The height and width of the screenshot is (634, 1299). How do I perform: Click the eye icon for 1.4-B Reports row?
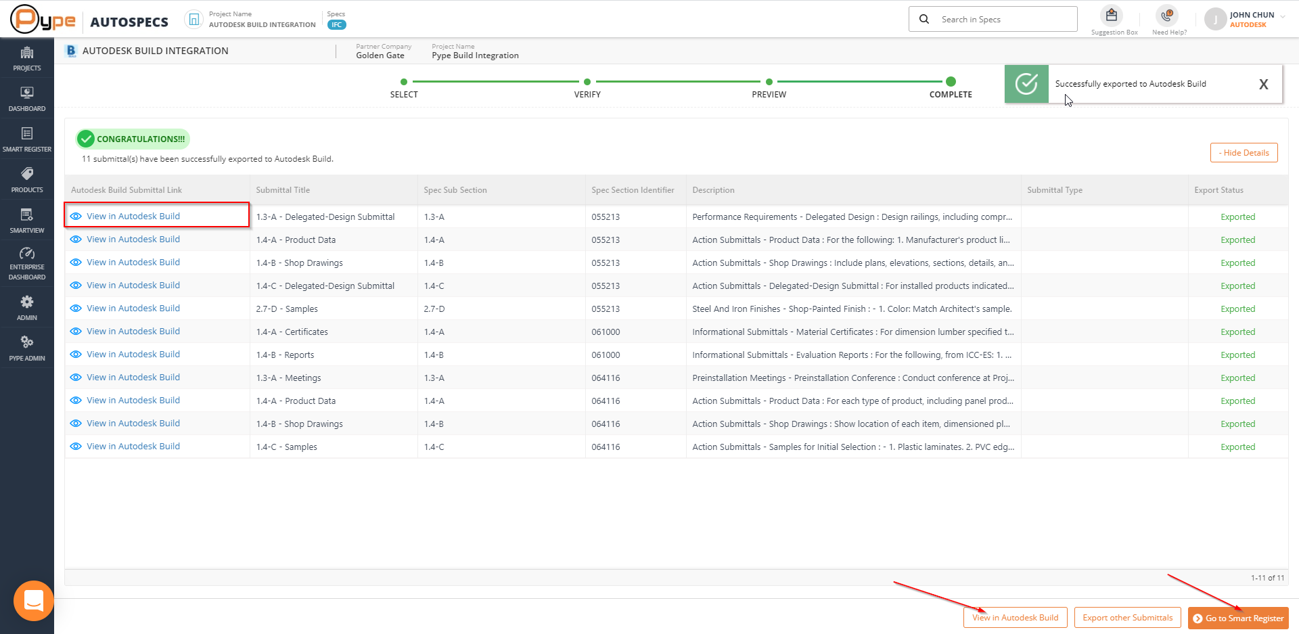(x=76, y=355)
